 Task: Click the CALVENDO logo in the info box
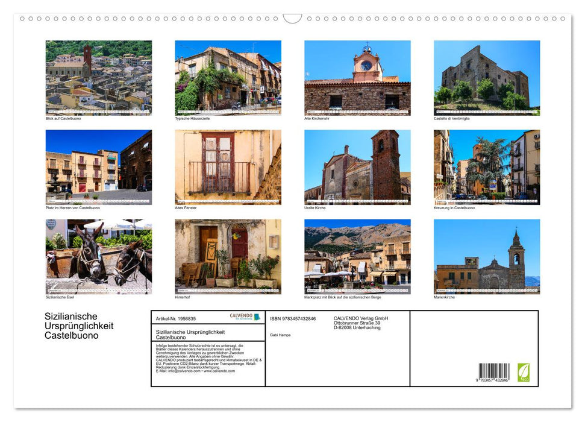(240, 317)
